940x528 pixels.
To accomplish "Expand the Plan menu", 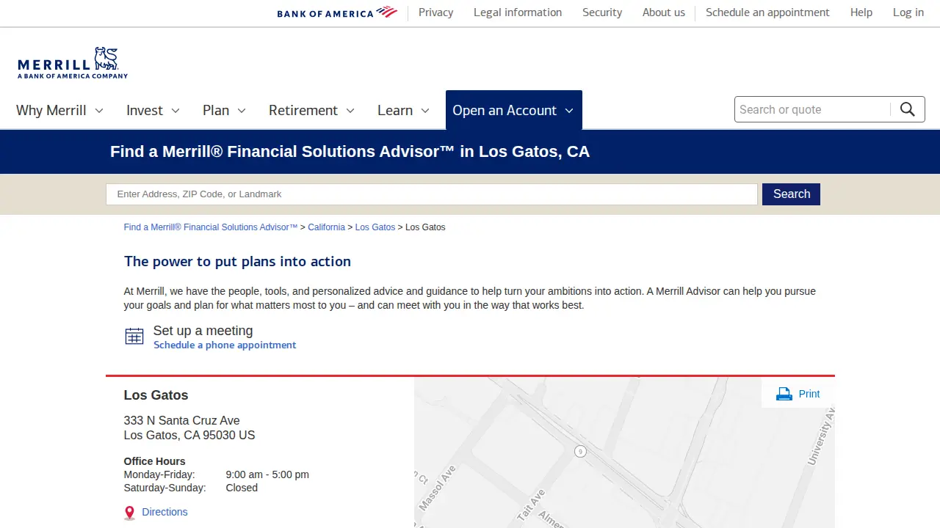I will (224, 110).
